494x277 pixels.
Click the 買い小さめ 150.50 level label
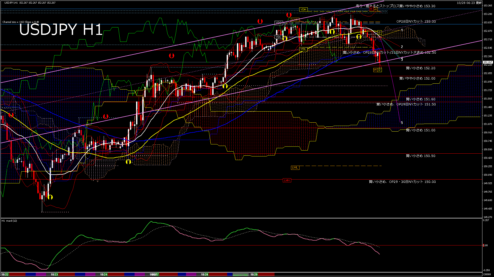point(420,156)
